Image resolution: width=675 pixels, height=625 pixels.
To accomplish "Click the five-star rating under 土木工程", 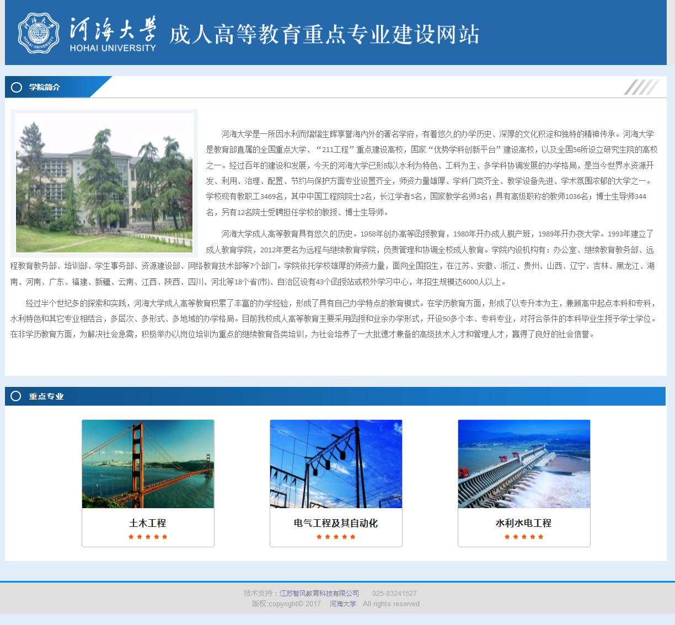I will pyautogui.click(x=148, y=537).
